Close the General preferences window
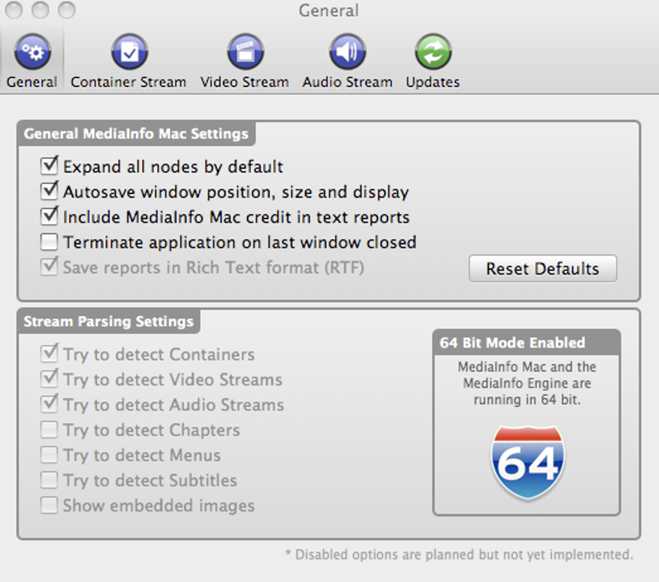 coord(14,10)
